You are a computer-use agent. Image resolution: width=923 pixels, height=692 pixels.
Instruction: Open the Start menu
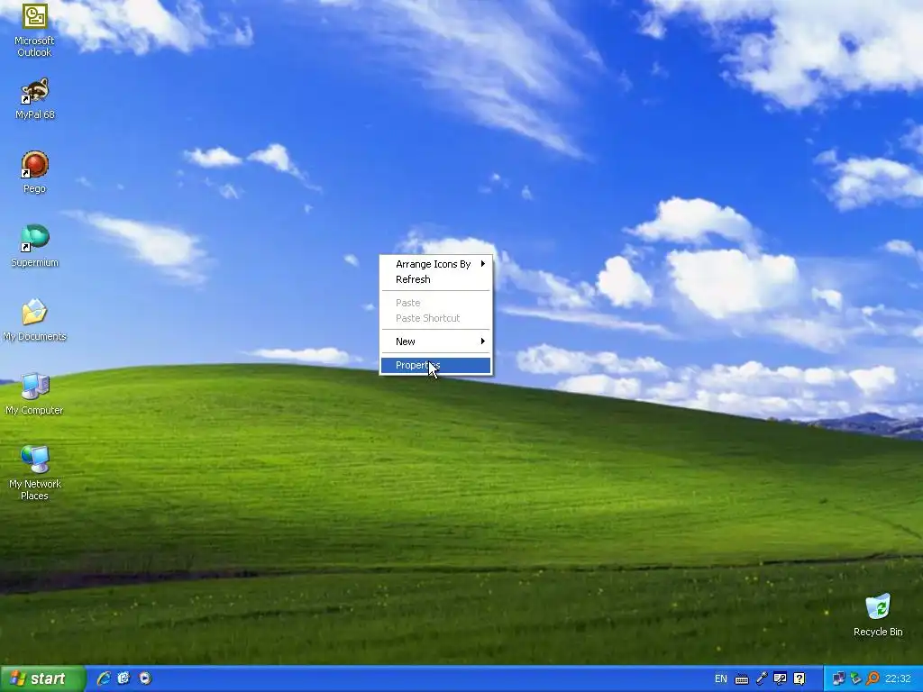coord(42,679)
